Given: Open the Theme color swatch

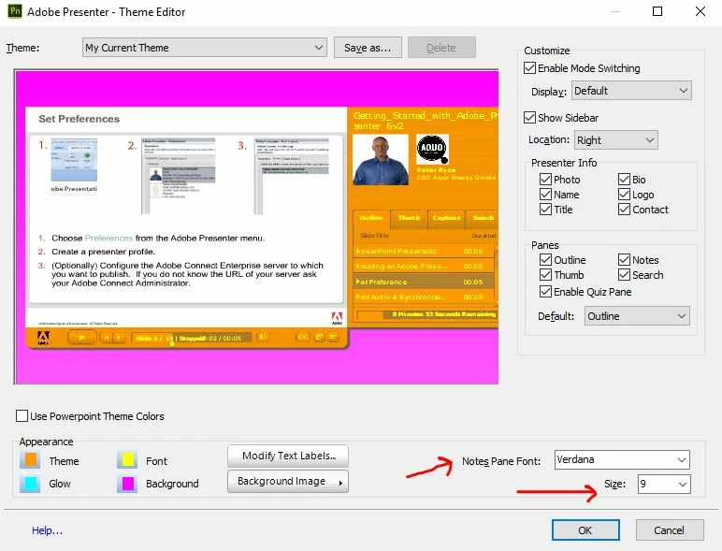Looking at the screenshot, I should click(x=30, y=460).
